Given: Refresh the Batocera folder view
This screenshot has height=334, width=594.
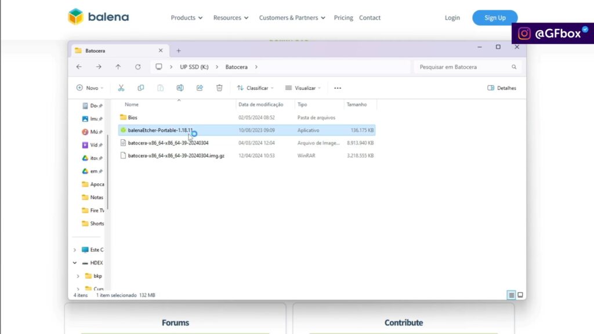Looking at the screenshot, I should click(138, 67).
